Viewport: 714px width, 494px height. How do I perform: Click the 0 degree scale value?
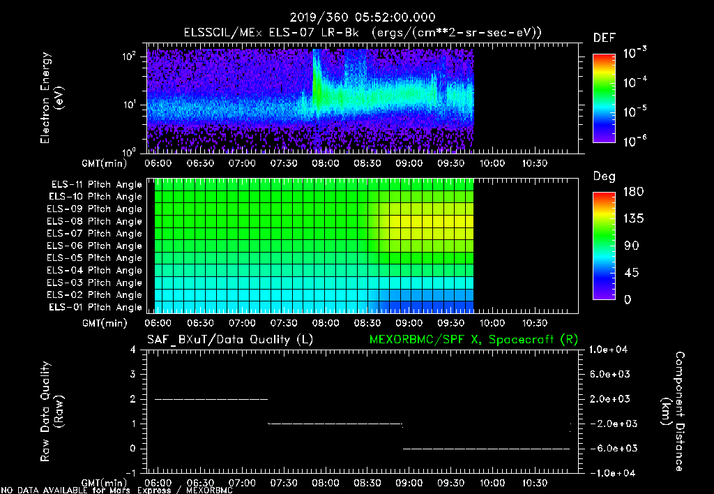point(628,299)
